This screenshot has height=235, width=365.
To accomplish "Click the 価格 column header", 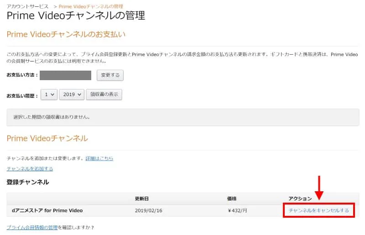I will pyautogui.click(x=232, y=199).
